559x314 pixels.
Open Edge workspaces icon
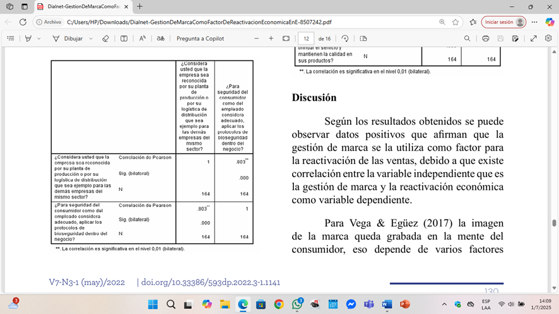pyautogui.click(x=10, y=6)
